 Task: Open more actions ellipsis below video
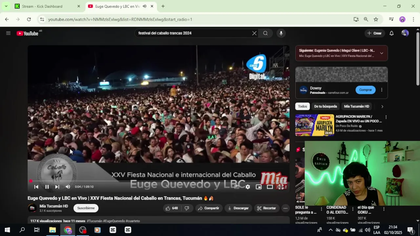coord(285,208)
